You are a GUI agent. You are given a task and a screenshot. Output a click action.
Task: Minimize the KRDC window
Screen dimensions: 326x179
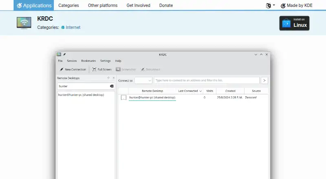(256, 55)
